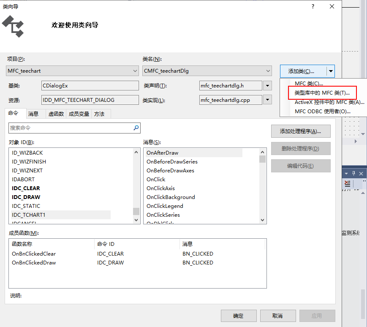The image size is (367, 327).
Task: Pin the docked panel on the right edge
Action: [x=353, y=173]
